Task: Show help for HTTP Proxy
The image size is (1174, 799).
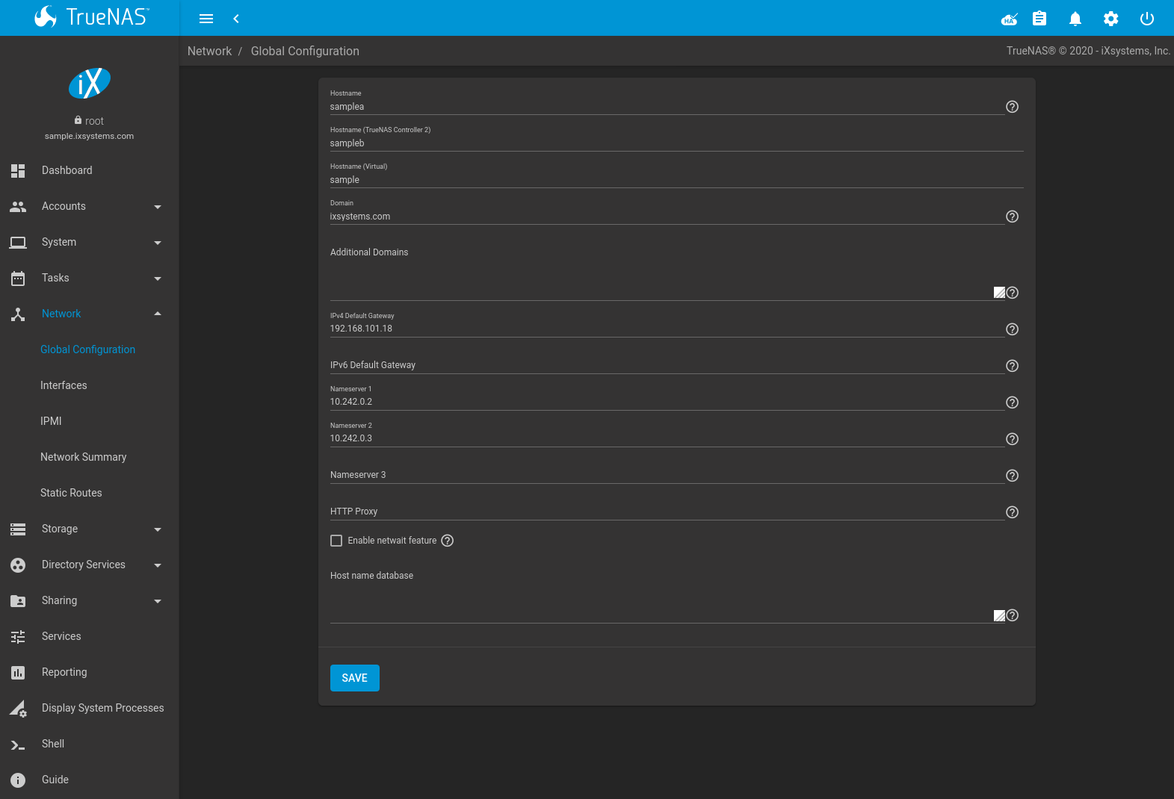Action: coord(1012,512)
